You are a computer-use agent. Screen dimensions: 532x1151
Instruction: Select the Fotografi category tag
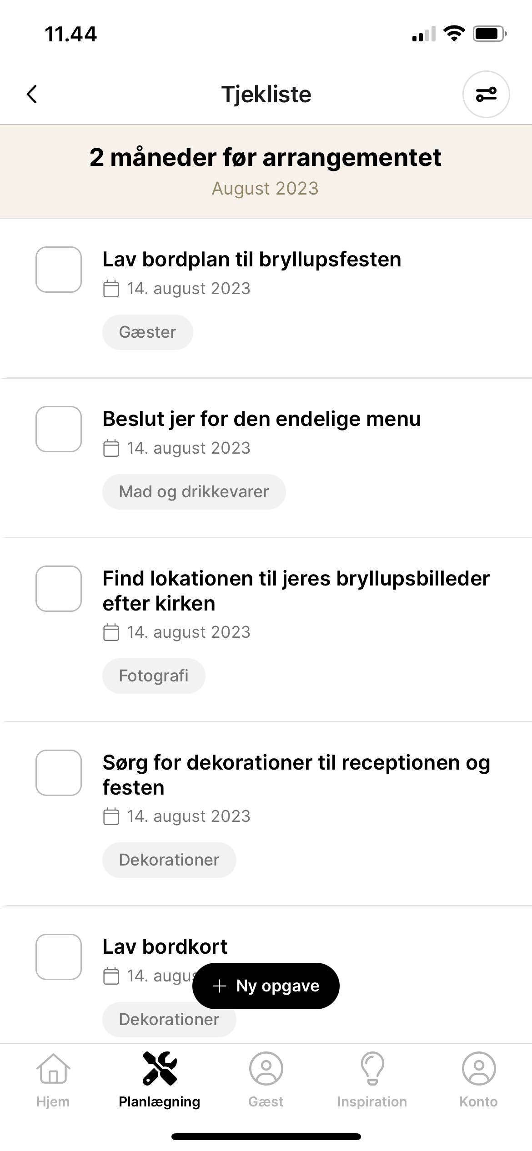tap(154, 676)
